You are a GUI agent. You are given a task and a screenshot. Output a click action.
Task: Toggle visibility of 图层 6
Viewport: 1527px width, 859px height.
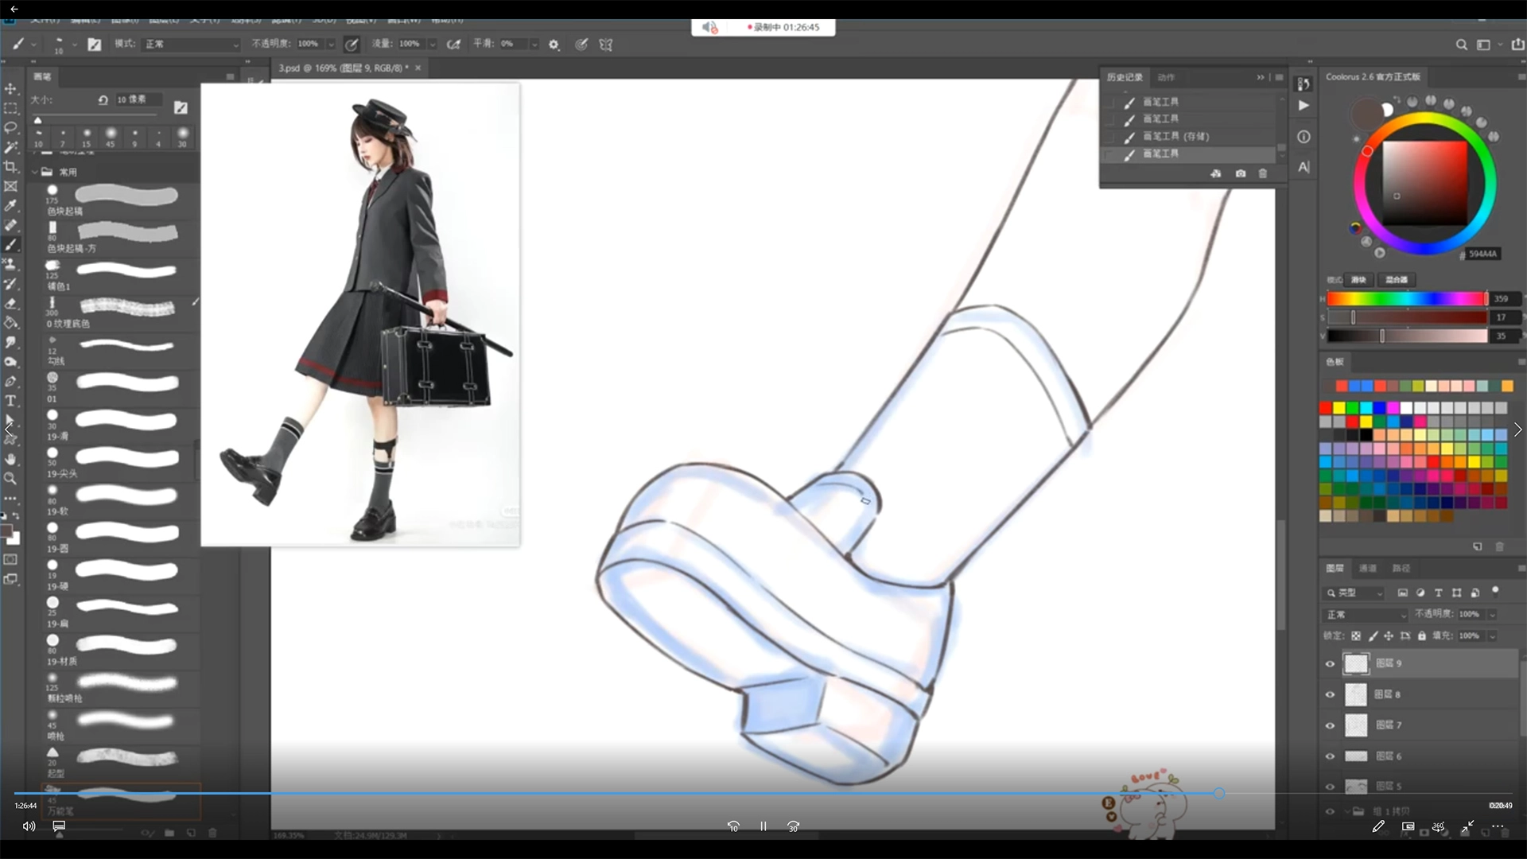pos(1330,756)
